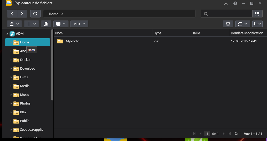Expand the Public folder in the tree

[11, 121]
